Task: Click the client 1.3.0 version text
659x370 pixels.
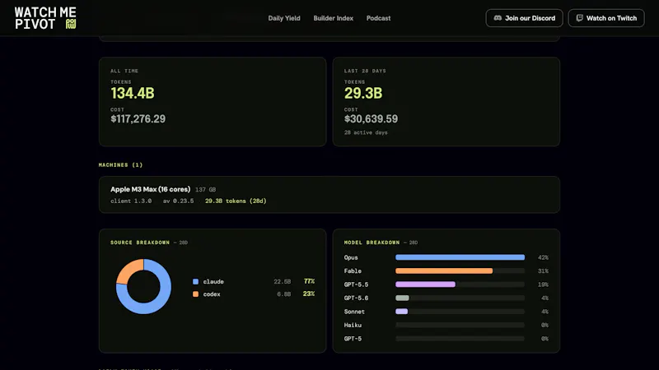Action: [131, 201]
